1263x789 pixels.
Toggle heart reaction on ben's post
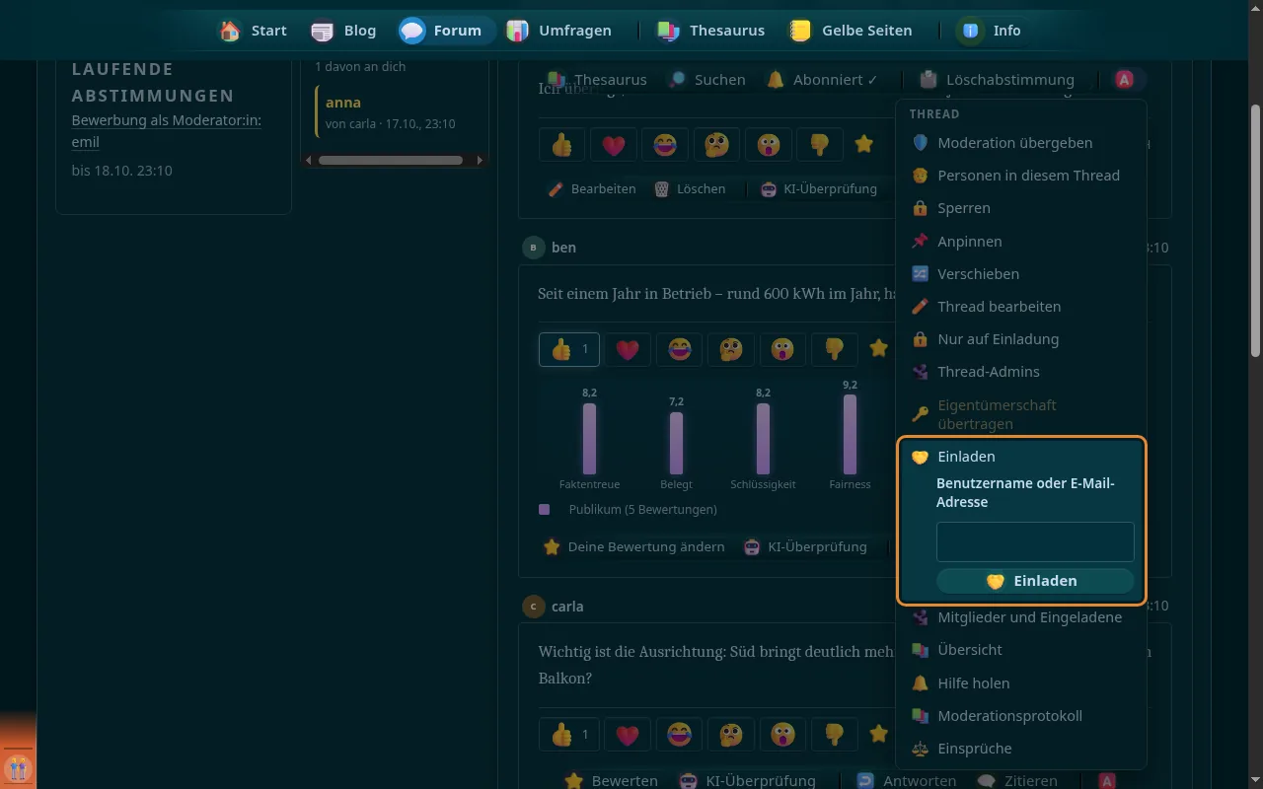[628, 349]
